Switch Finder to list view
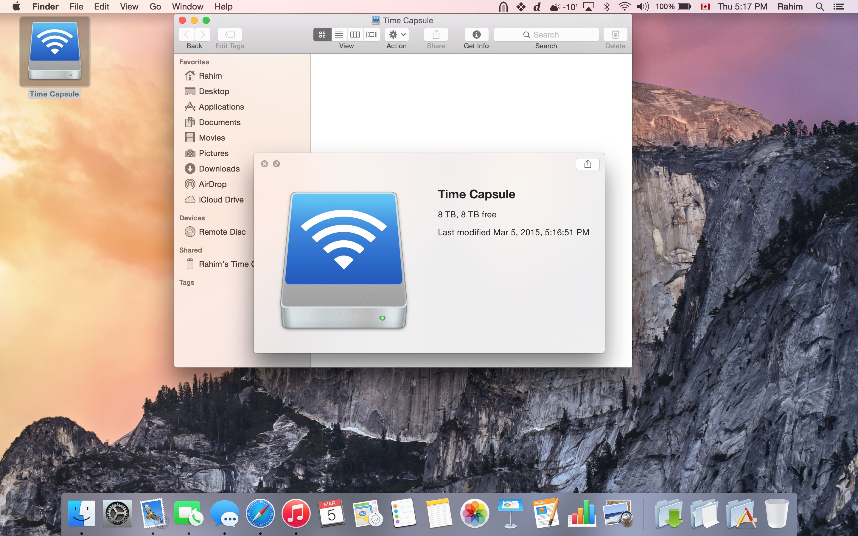 click(339, 34)
